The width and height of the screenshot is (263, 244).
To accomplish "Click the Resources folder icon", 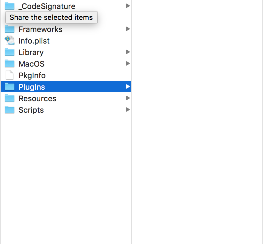I will 10,98.
